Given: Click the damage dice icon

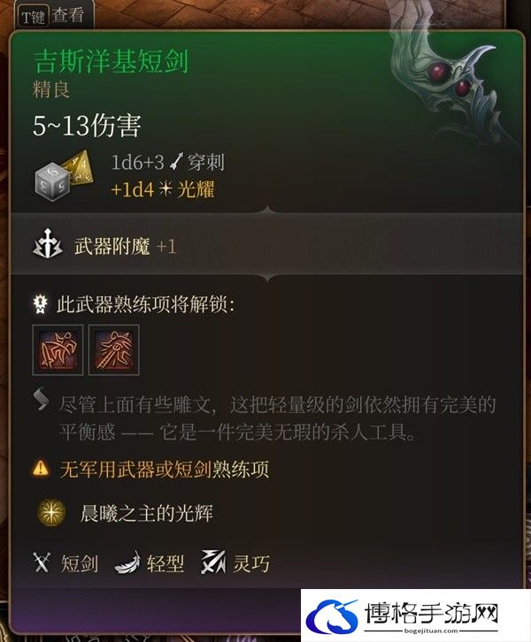Looking at the screenshot, I should (64, 176).
